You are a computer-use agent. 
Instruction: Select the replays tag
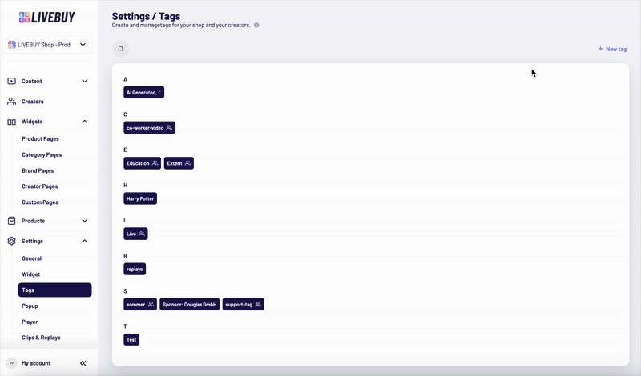point(135,269)
